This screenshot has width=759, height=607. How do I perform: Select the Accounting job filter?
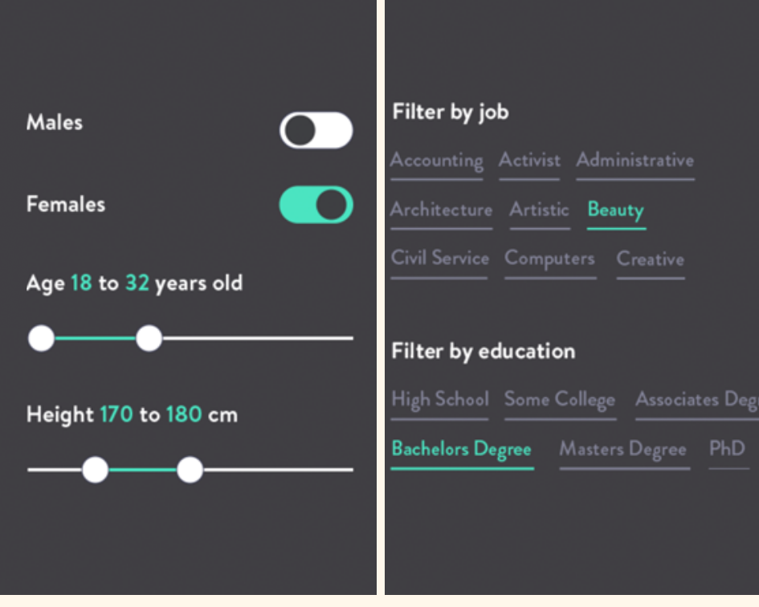pyautogui.click(x=436, y=161)
